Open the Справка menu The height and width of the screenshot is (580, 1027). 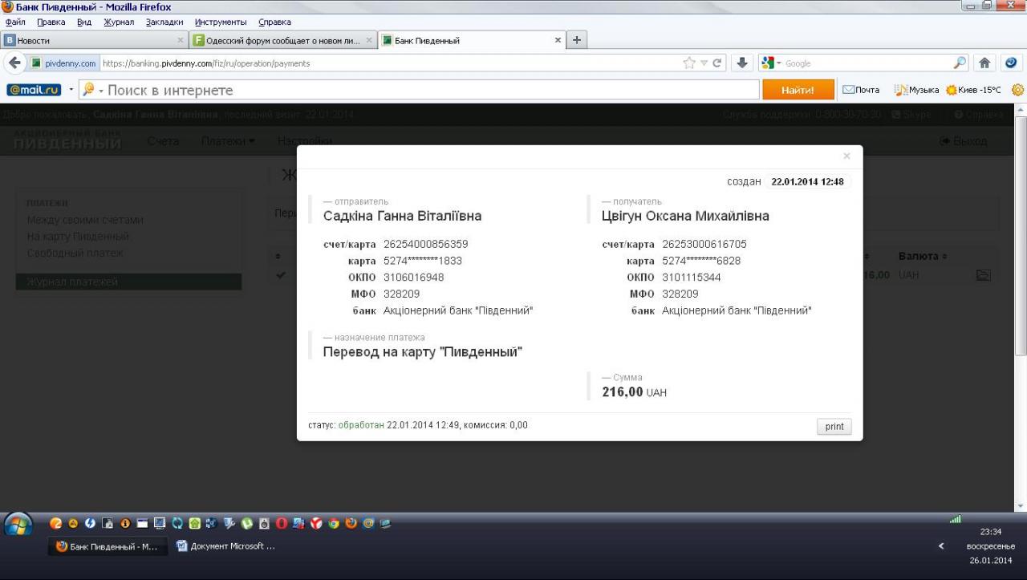click(x=274, y=22)
